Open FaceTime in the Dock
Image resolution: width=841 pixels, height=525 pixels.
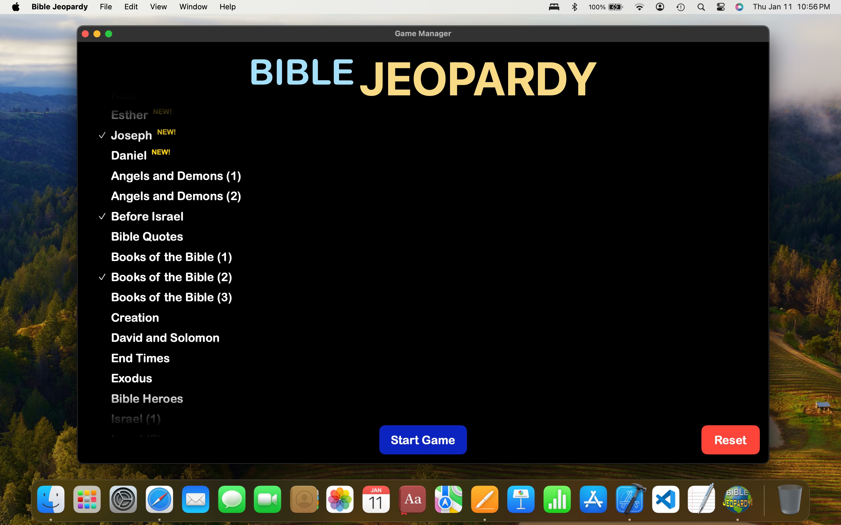[x=267, y=499]
